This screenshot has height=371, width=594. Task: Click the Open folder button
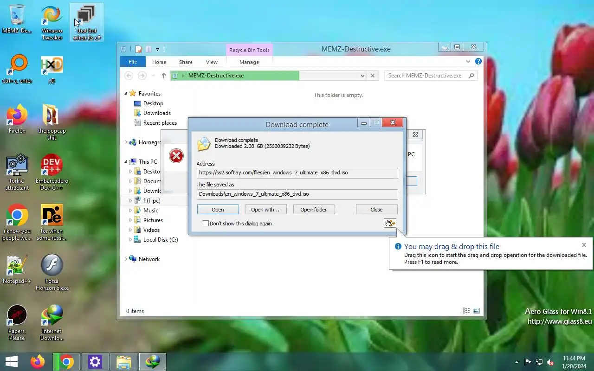click(x=314, y=210)
